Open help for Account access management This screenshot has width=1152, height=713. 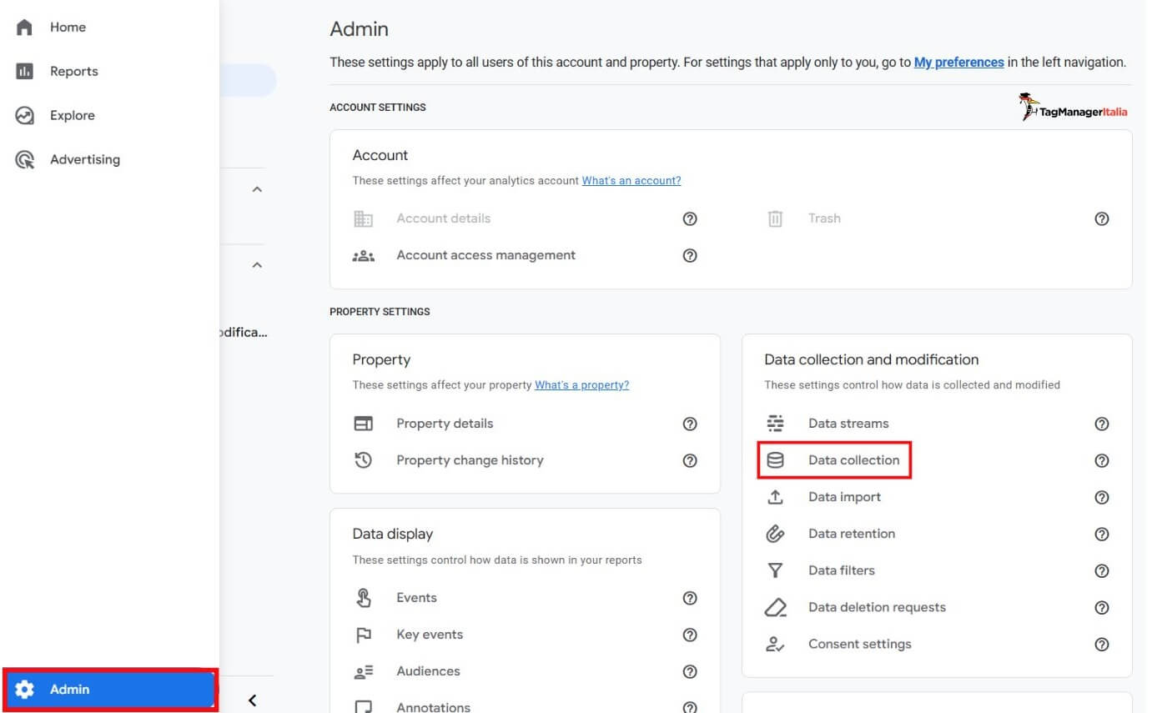(x=690, y=255)
